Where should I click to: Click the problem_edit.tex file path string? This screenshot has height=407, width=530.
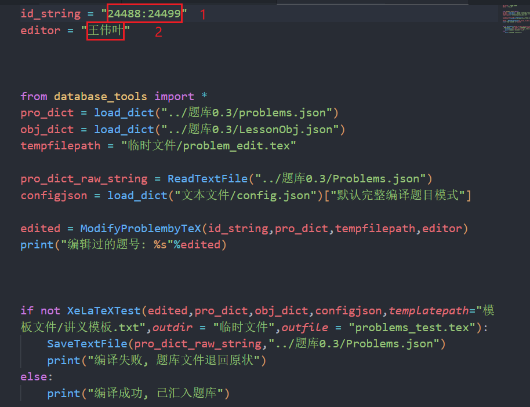tap(208, 146)
